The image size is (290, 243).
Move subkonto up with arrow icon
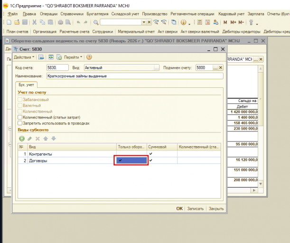tap(46, 139)
